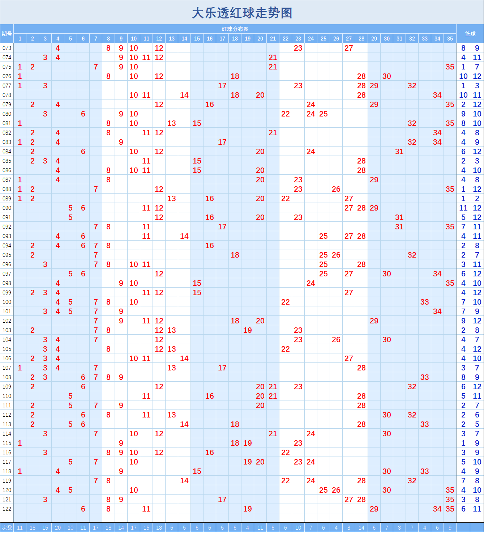Screen dimensions: 484x543
Task: Select red number 34 in row 078
Action: pyautogui.click(x=437, y=95)
